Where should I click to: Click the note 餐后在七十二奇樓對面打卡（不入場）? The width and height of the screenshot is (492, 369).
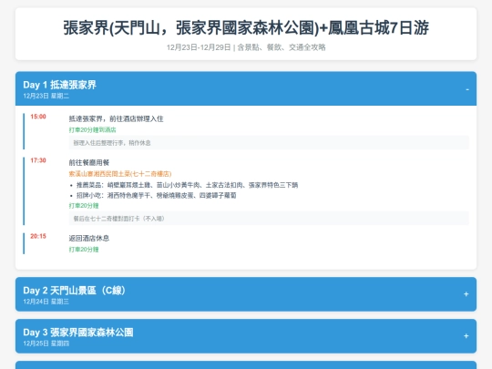click(269, 219)
